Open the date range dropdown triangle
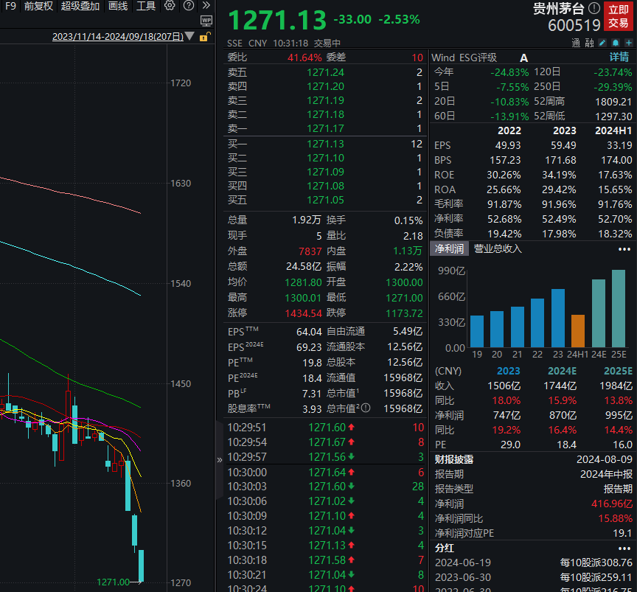The width and height of the screenshot is (637, 592). click(x=189, y=36)
